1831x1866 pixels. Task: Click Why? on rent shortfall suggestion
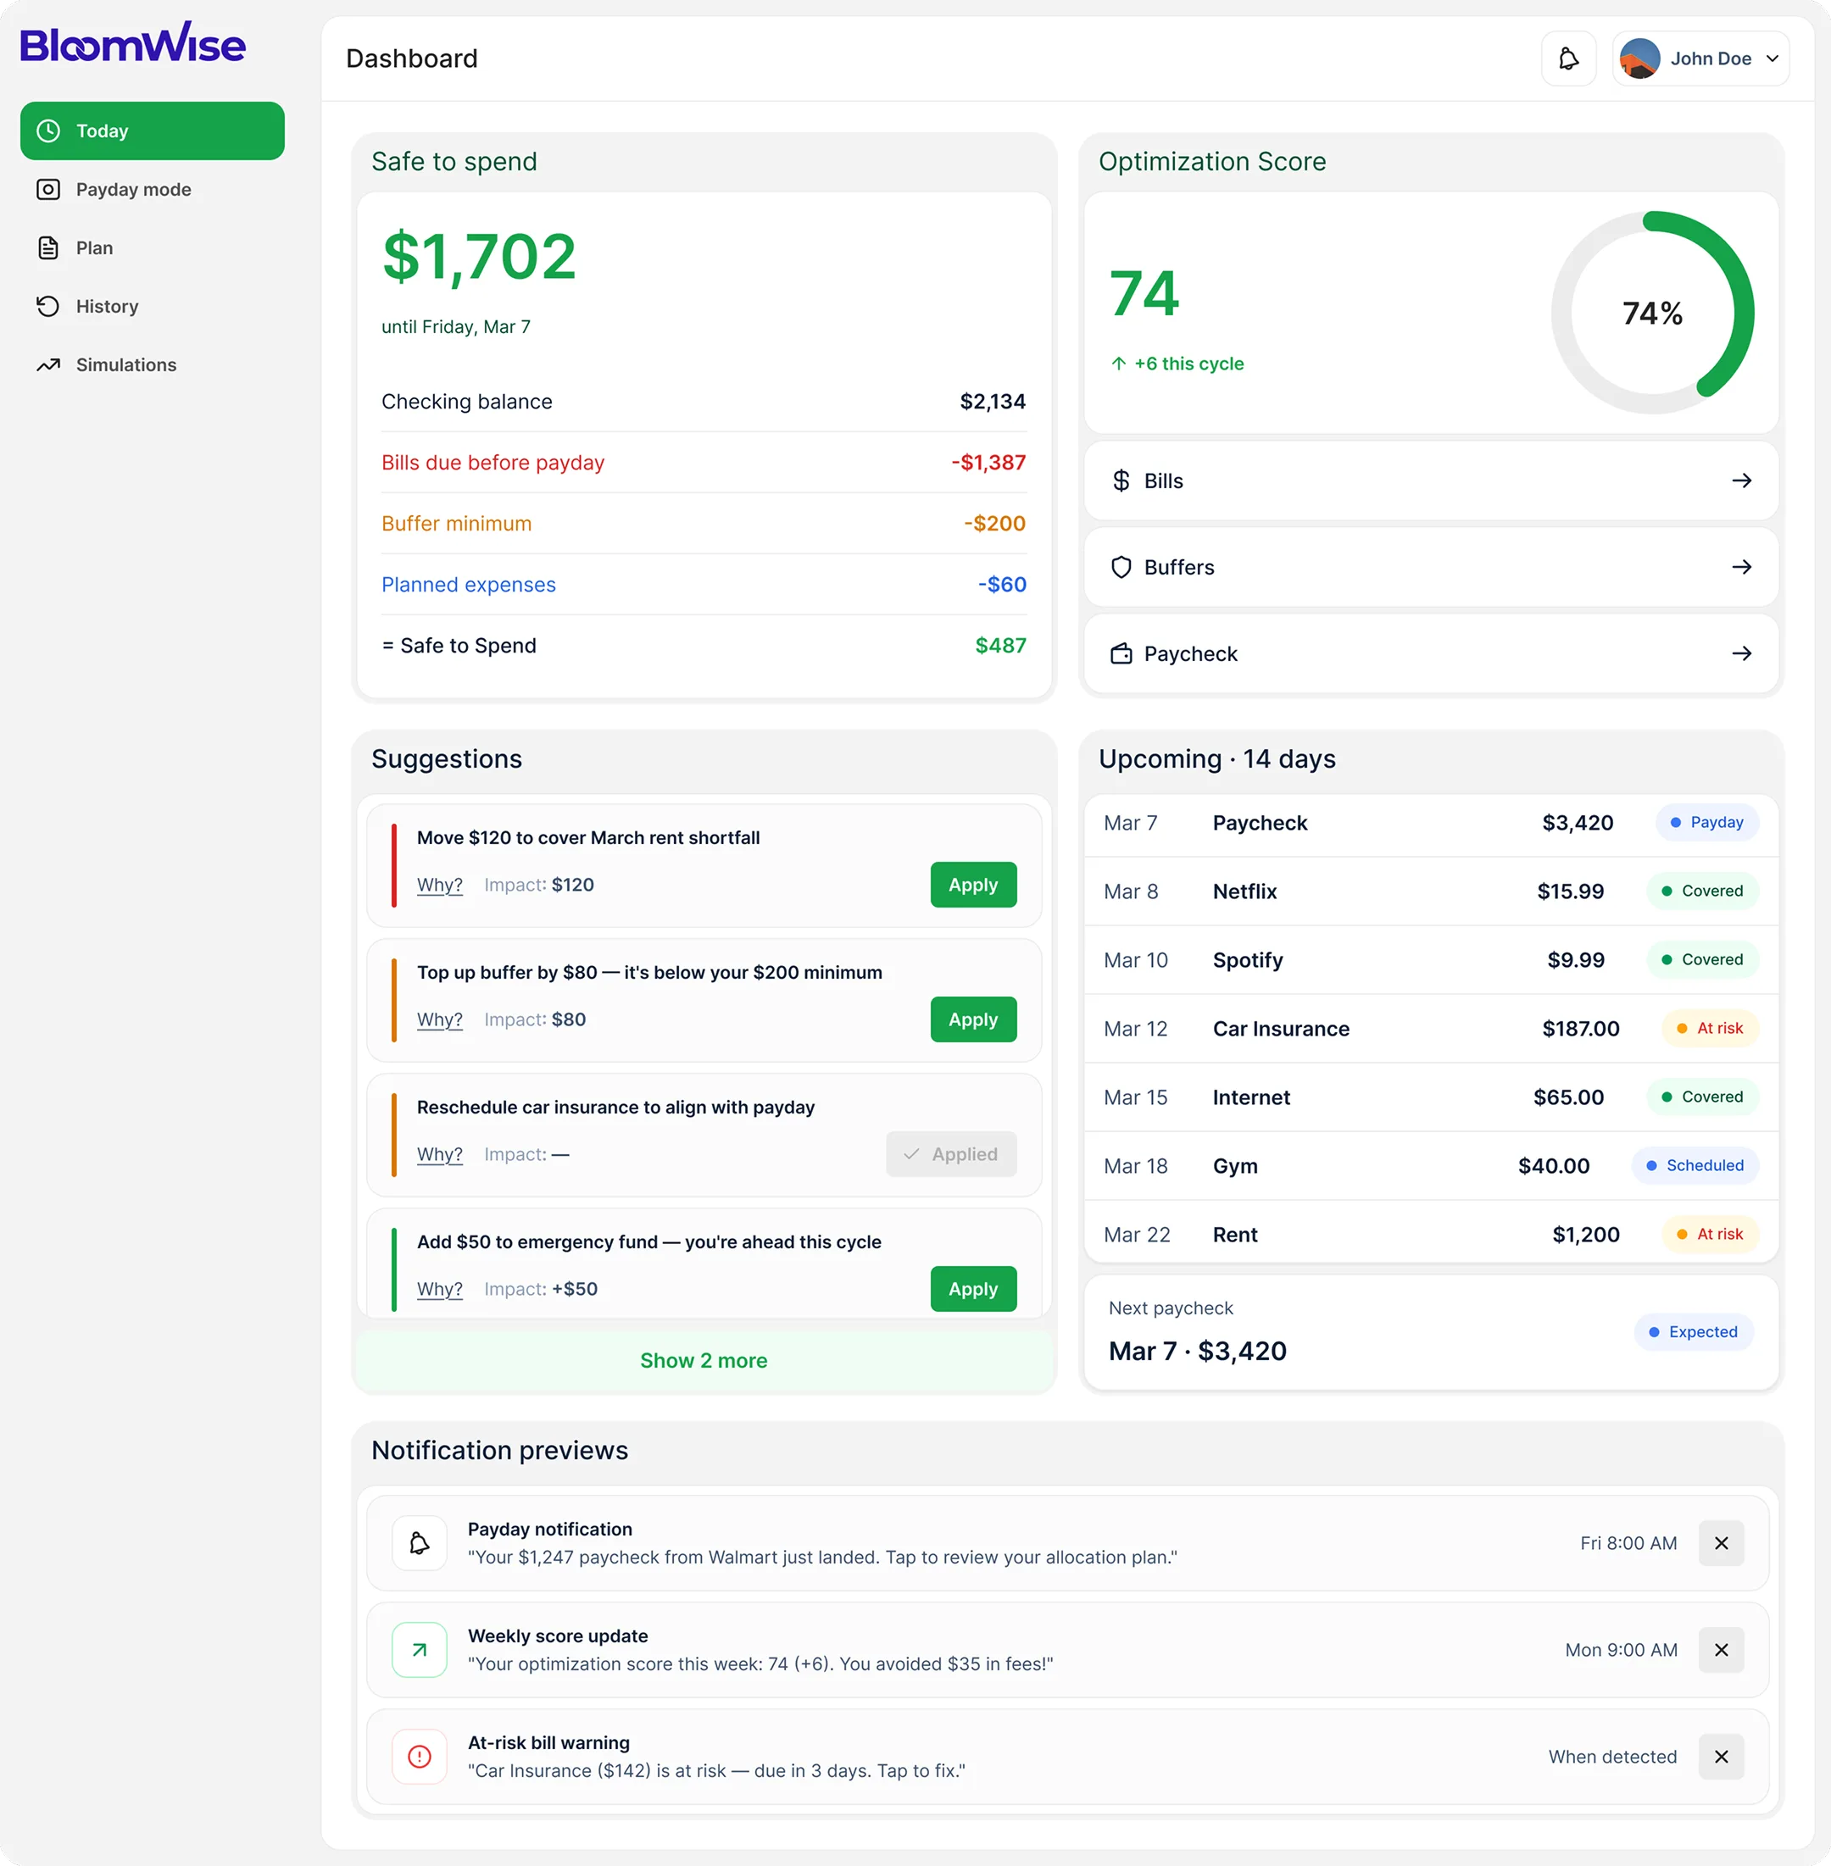(439, 885)
